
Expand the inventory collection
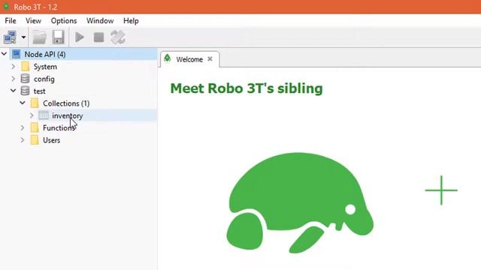pos(32,115)
